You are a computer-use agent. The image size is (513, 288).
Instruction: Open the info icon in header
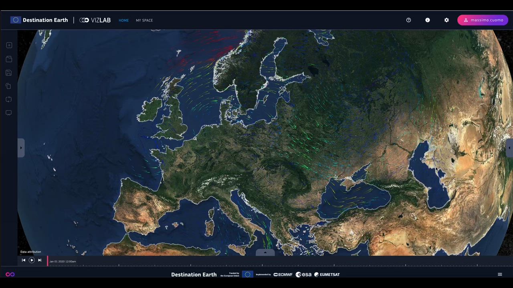(x=428, y=20)
